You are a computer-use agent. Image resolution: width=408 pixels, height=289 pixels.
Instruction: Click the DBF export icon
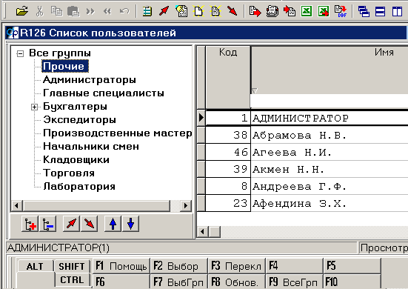pos(341,11)
